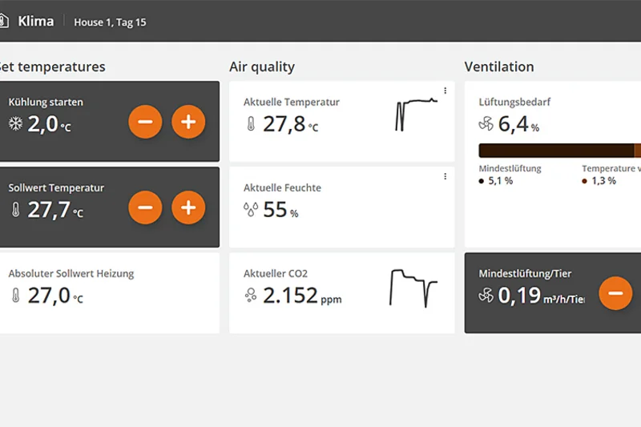Viewport: 641px width, 427px height.
Task: Click the 0,19 m³/h/Tier value
Action: (x=542, y=296)
